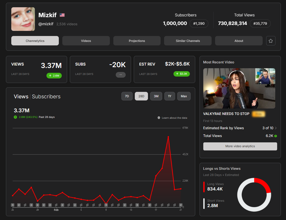
Task: Click the green arrow icon beside 2.6M (243.5%)
Action: coord(15,117)
